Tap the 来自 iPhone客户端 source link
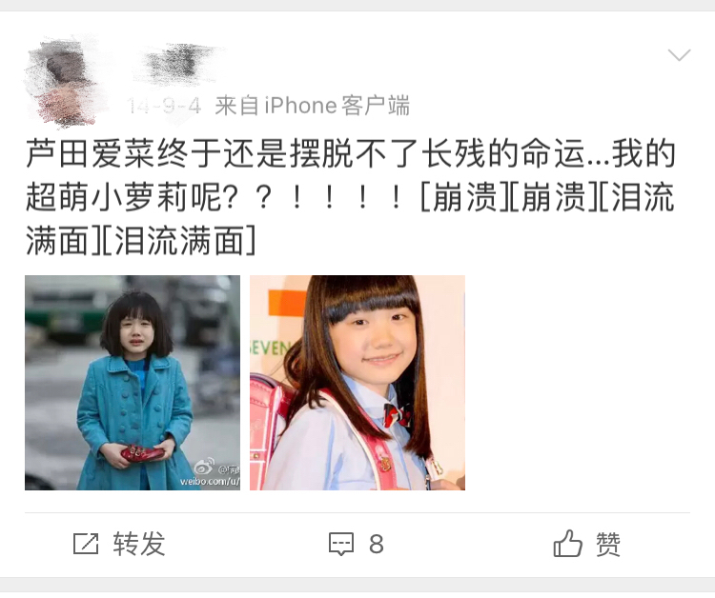Image resolution: width=715 pixels, height=598 pixels. pos(313,106)
